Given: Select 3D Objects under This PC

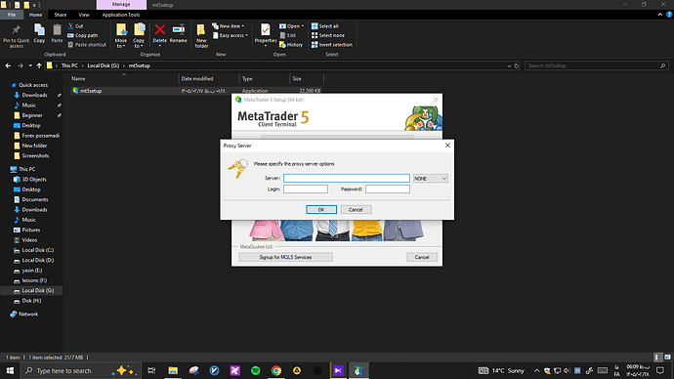Looking at the screenshot, I should [34, 179].
